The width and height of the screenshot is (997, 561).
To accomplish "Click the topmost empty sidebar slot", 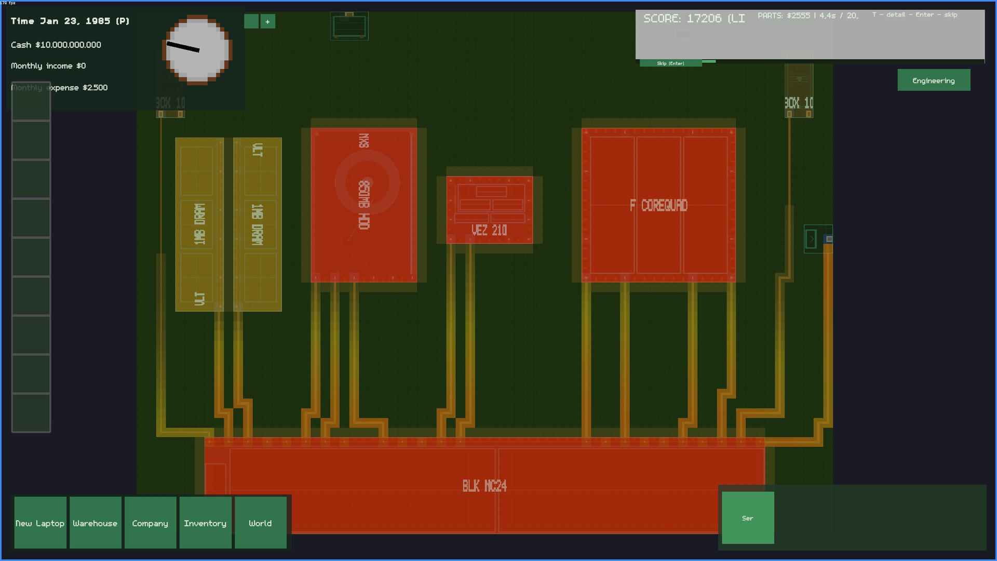I will [x=31, y=101].
